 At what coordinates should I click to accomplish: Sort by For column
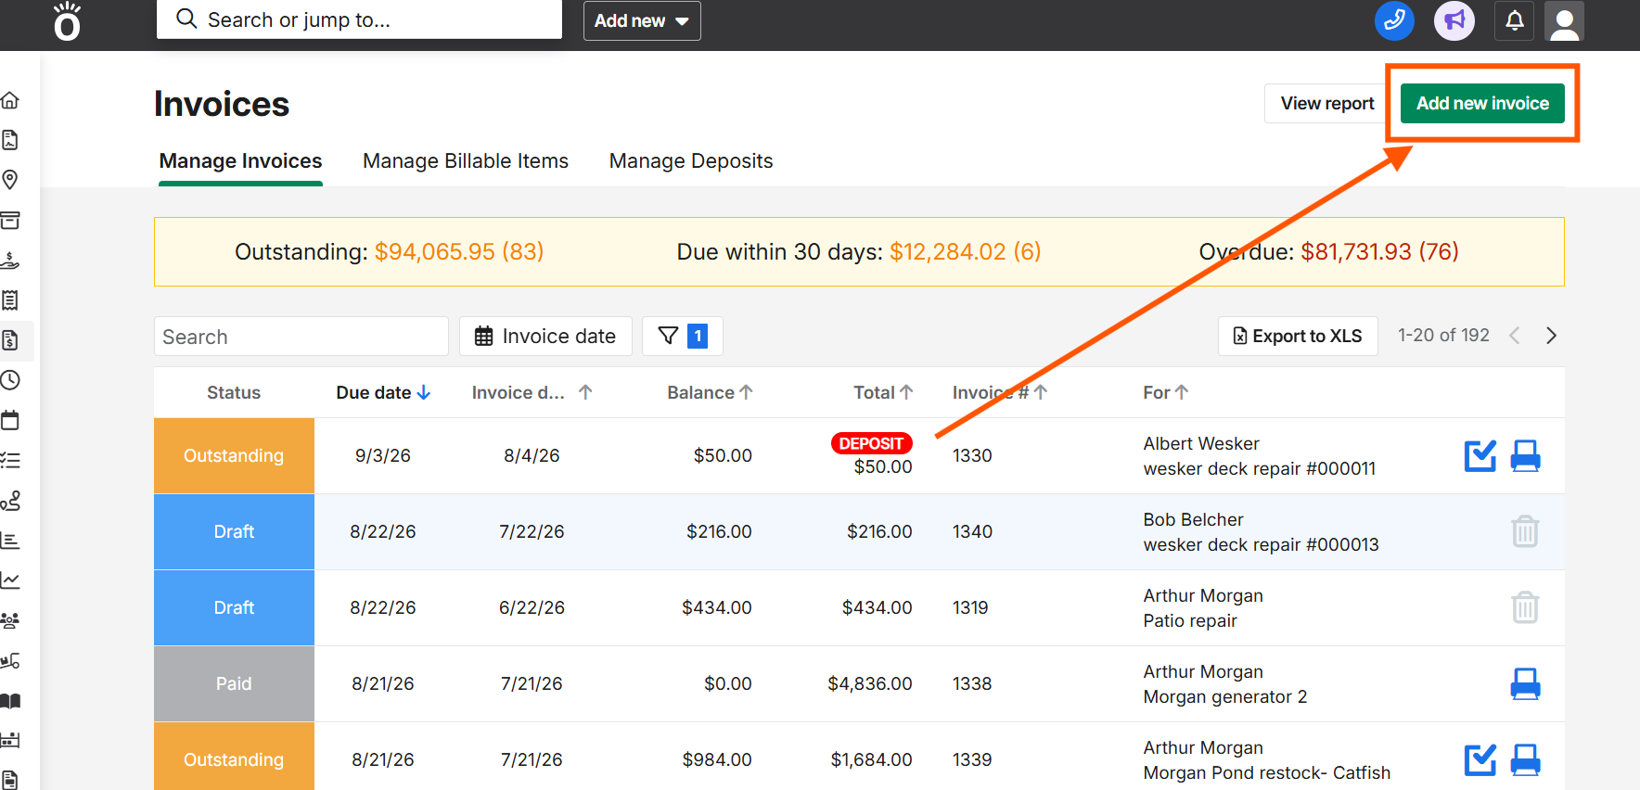click(x=1166, y=392)
